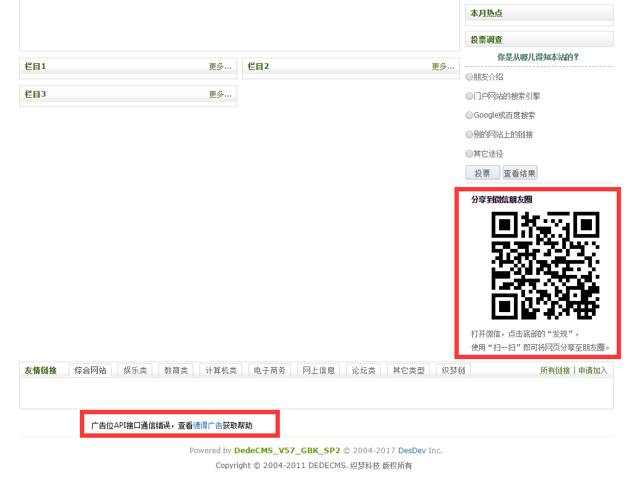Pick the 别的网站上的链接 radio option
This screenshot has width=626, height=478.
[469, 134]
